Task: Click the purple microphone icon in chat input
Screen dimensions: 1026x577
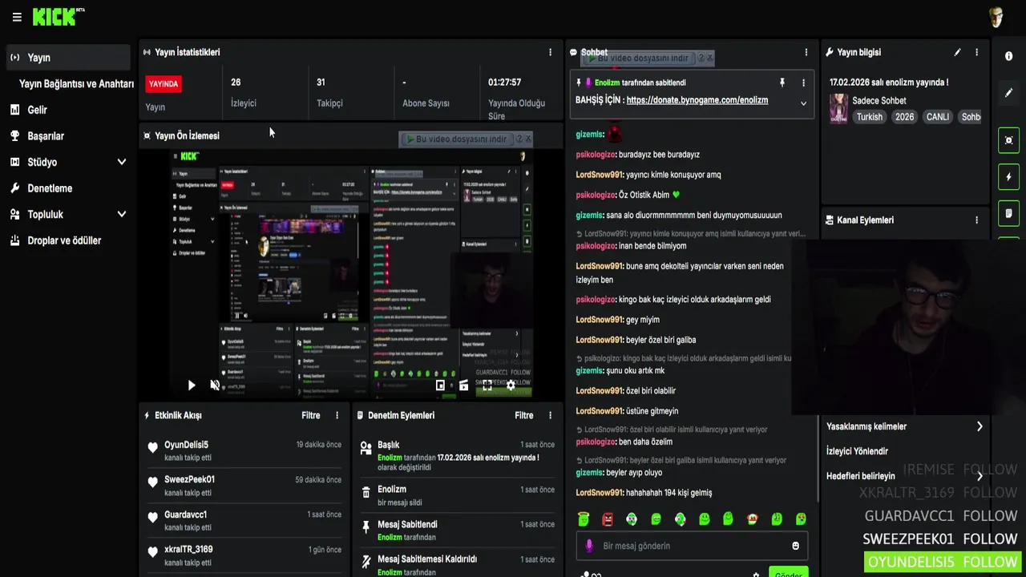Action: click(589, 546)
